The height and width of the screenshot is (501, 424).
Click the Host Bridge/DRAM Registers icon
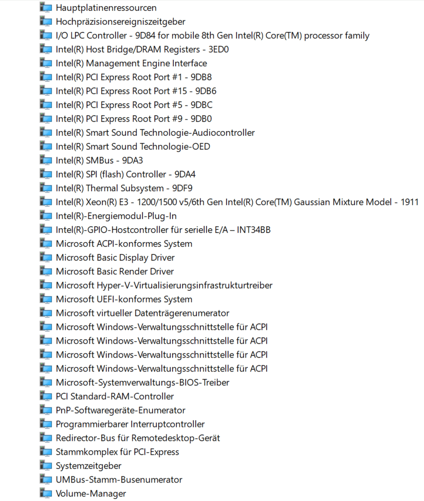(x=46, y=49)
